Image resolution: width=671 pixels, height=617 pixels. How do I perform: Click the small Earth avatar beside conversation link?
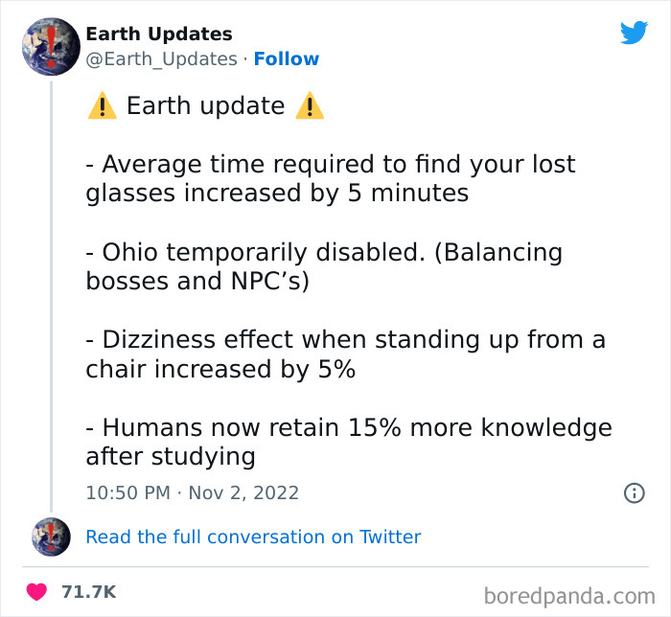pos(51,537)
